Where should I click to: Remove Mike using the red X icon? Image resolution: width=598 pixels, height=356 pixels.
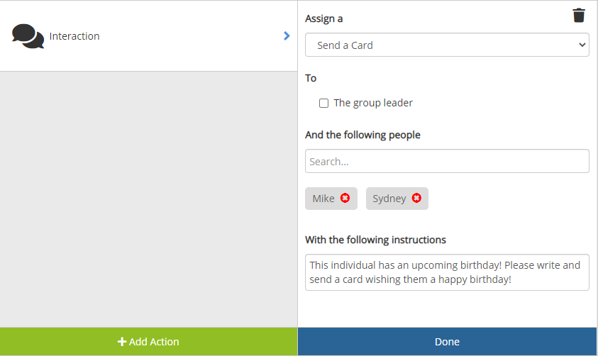coord(345,199)
